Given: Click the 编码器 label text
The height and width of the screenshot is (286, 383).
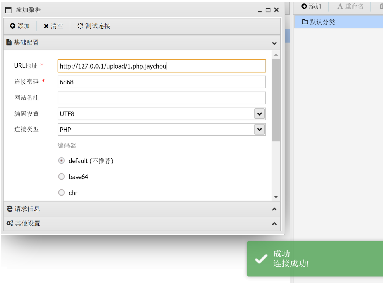Looking at the screenshot, I should 67,146.
